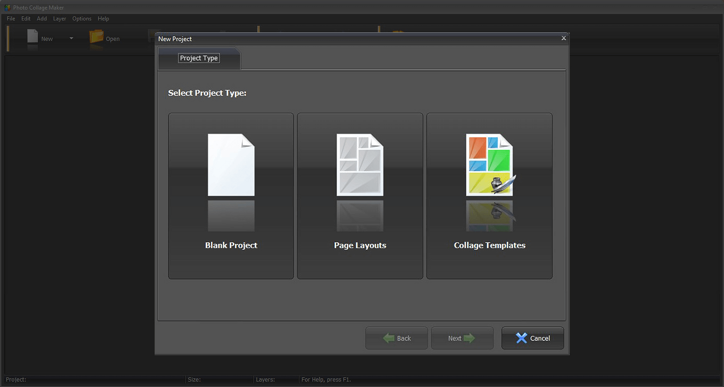Click the Open folder toolbar icon

[96, 37]
